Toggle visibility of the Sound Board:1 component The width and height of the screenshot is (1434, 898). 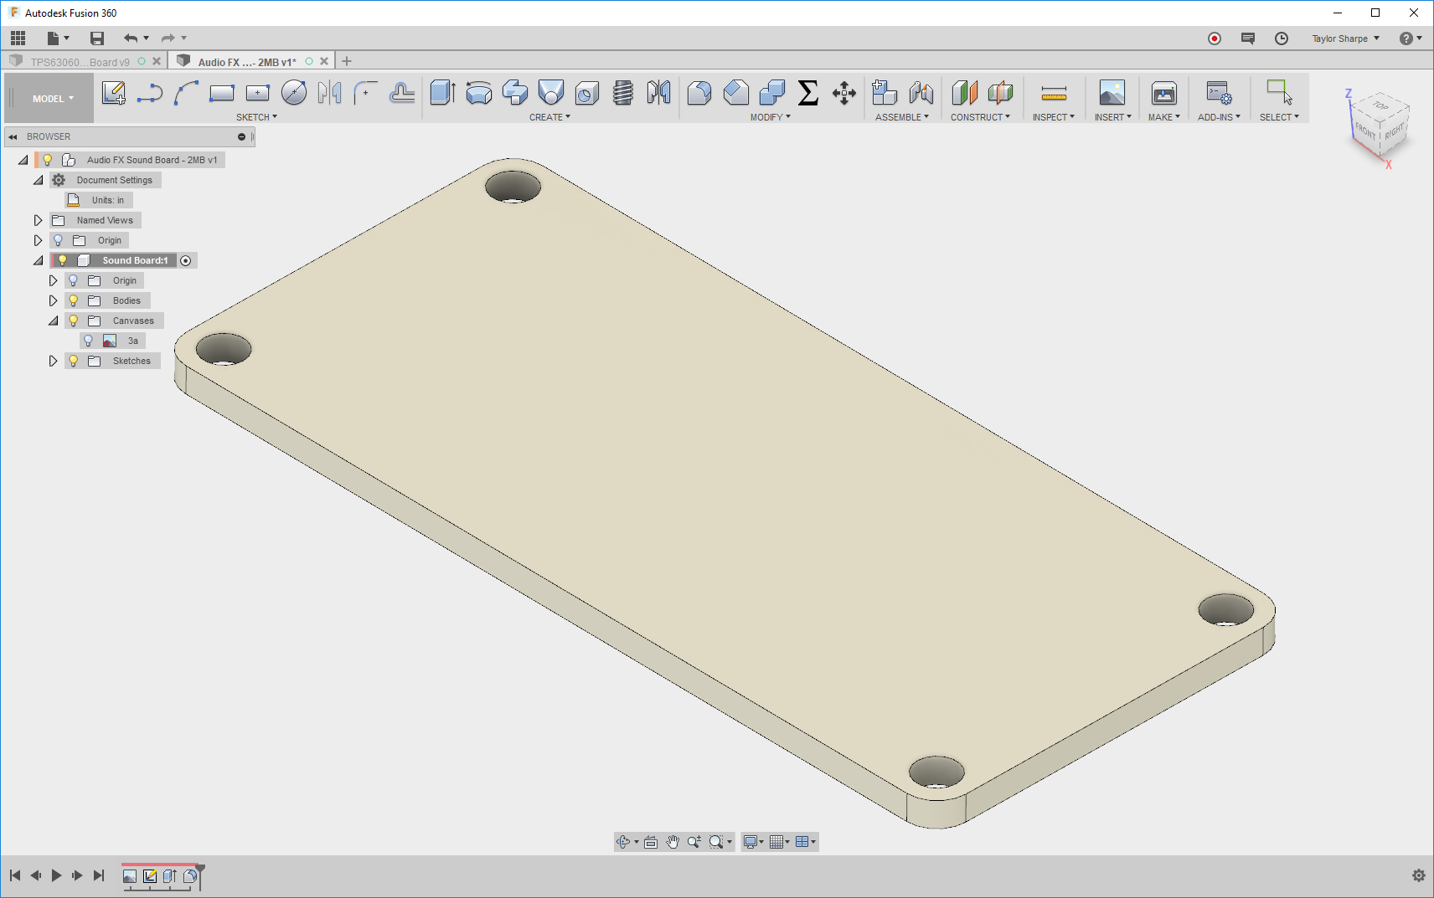(62, 259)
